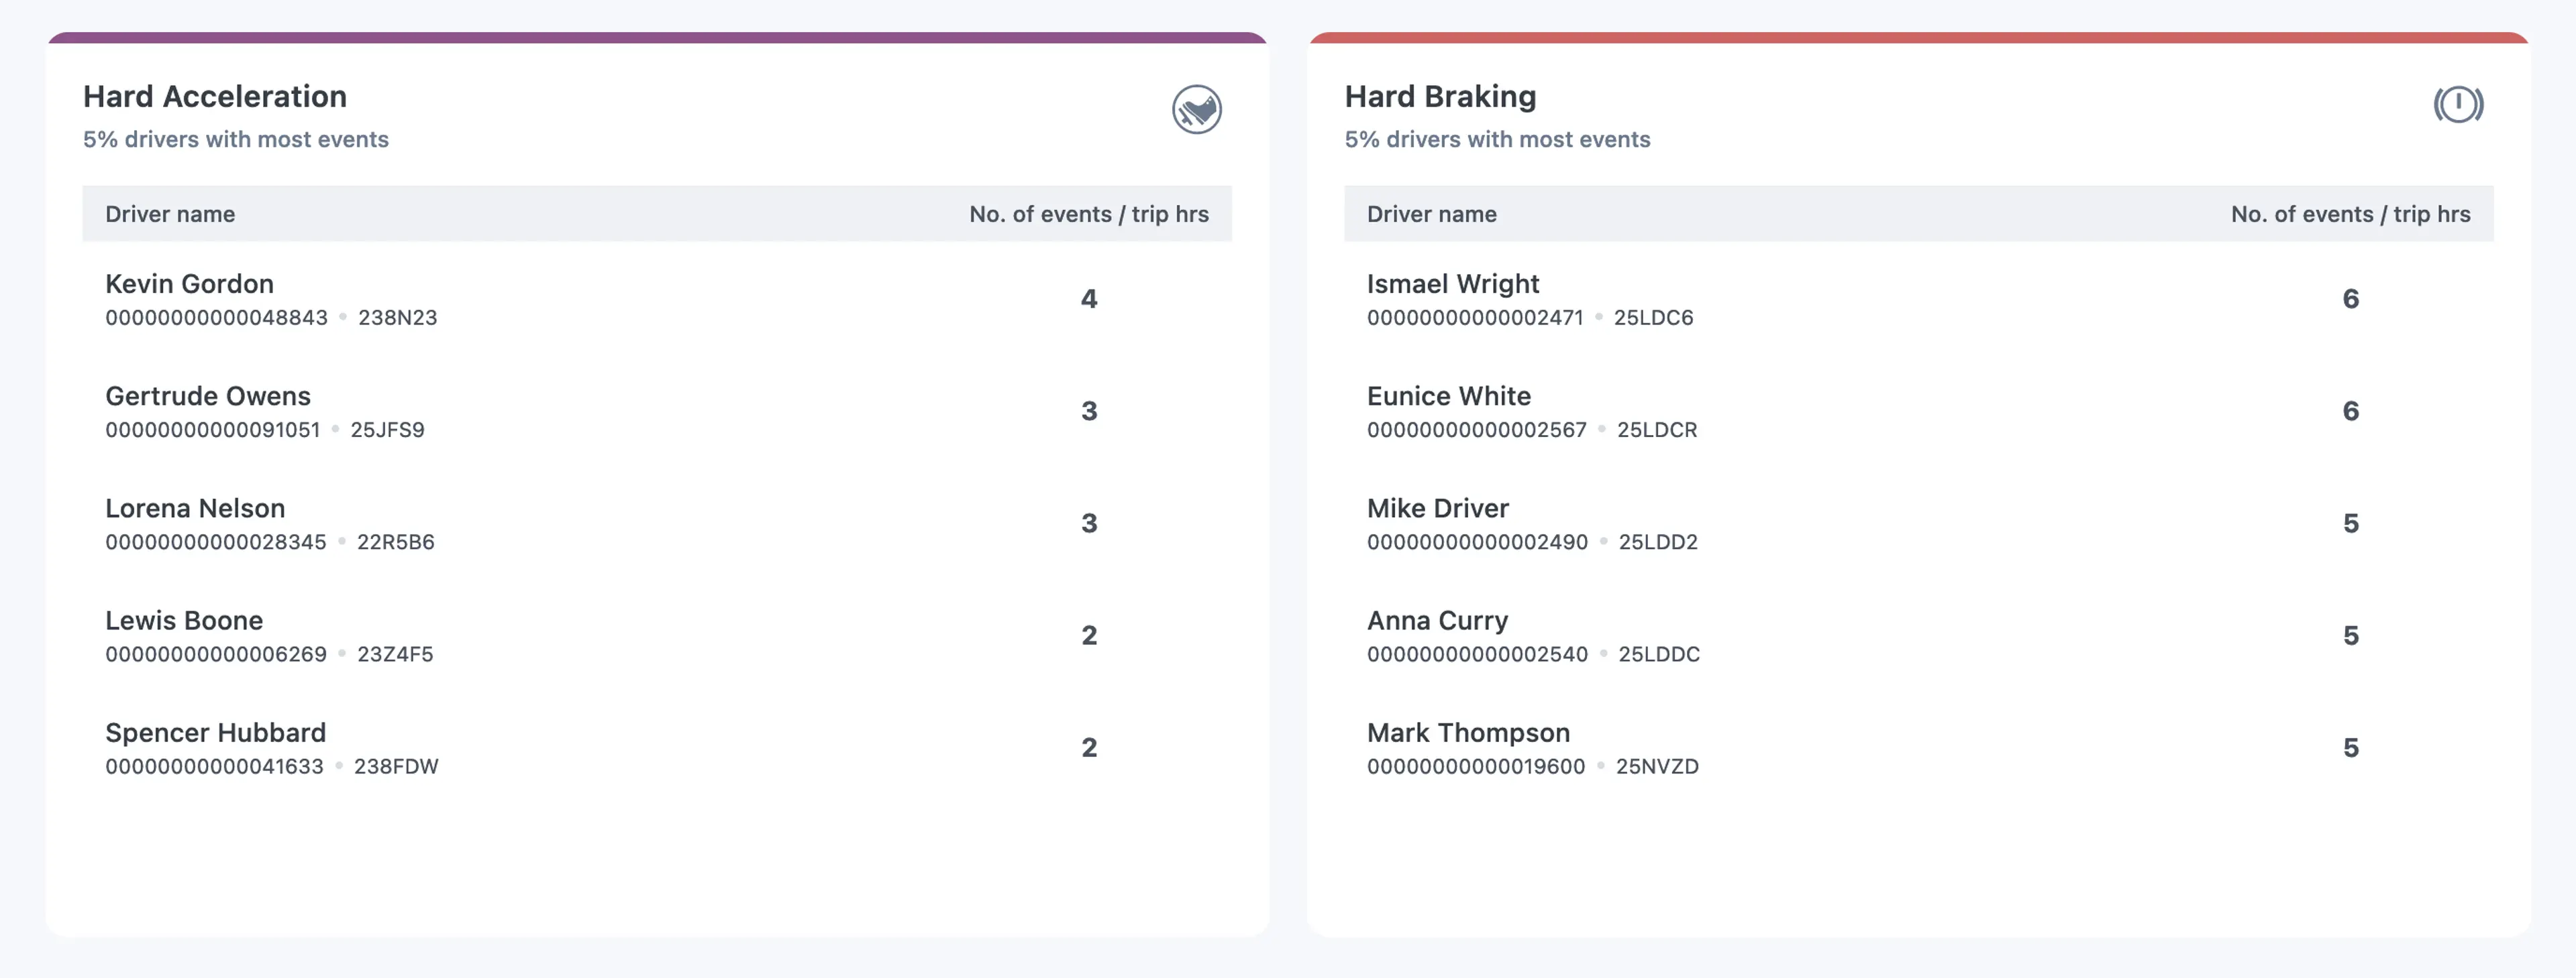Select Gertrude Owens driver row
The height and width of the screenshot is (978, 2576).
(x=208, y=397)
